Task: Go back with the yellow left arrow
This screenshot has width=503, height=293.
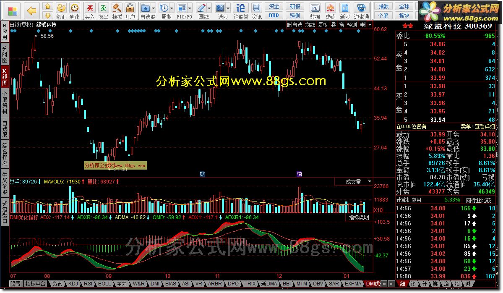Action: [x=31, y=11]
